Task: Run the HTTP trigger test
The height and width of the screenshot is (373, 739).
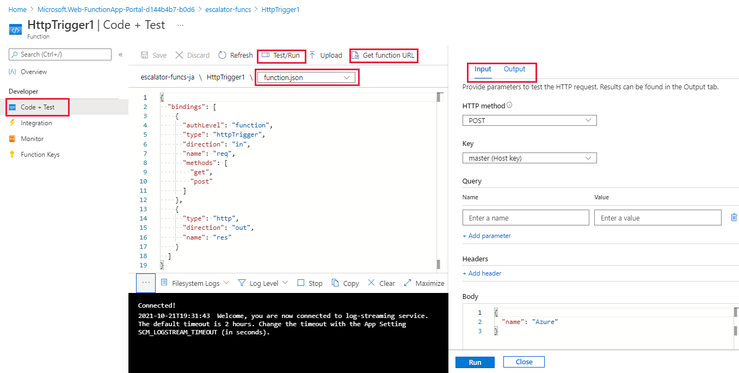Action: pyautogui.click(x=475, y=362)
